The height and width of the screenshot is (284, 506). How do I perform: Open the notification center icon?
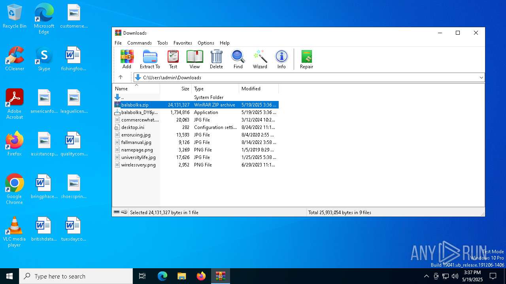(x=493, y=276)
